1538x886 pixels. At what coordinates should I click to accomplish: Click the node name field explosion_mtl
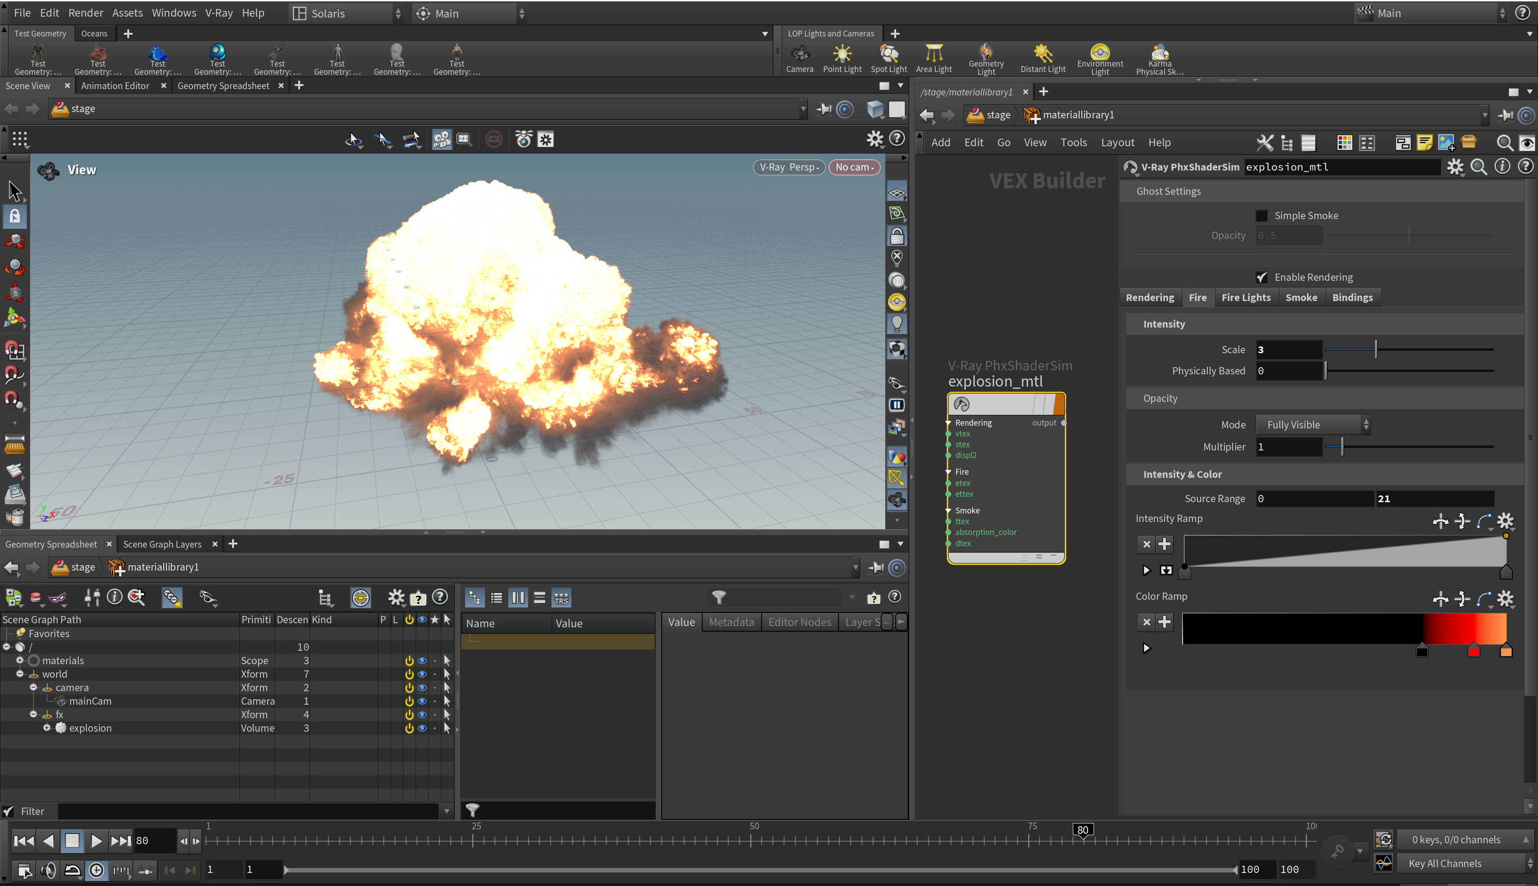pyautogui.click(x=1341, y=167)
